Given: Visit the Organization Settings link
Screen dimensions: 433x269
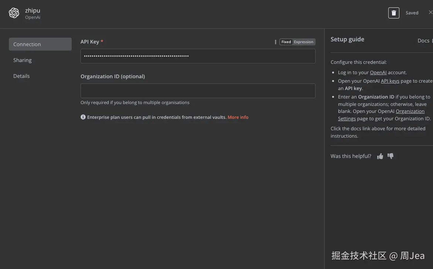Looking at the screenshot, I should point(410,111).
